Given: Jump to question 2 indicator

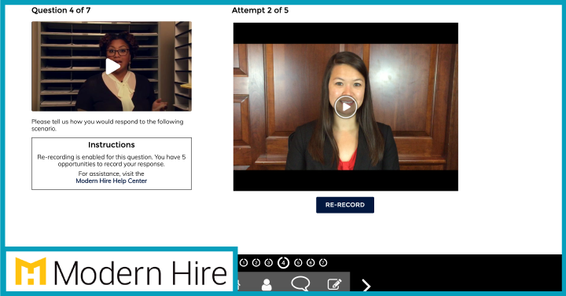Looking at the screenshot, I should pos(256,263).
